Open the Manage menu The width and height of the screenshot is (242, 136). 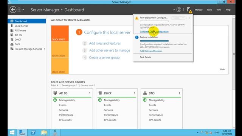199,10
